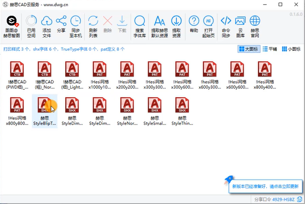The width and height of the screenshot is (305, 204).
Task: Select 赫思 StyleThin SHX font file
Action: click(x=182, y=111)
